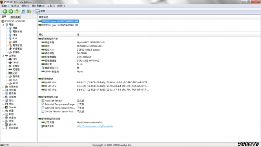Click the 資料庫 database icon
261x147 pixels.
[x=7, y=125]
